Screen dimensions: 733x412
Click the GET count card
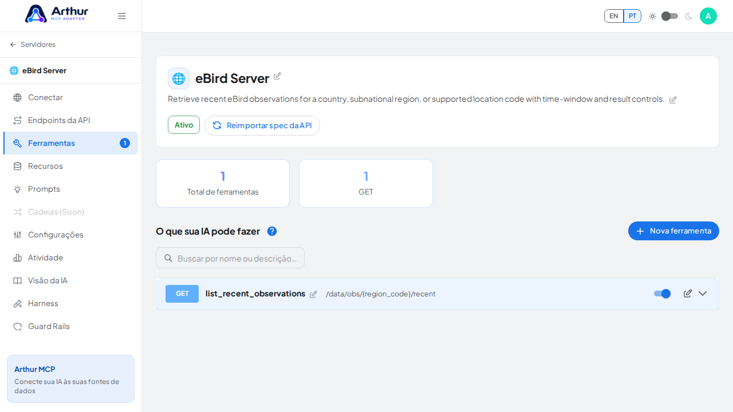(x=366, y=183)
